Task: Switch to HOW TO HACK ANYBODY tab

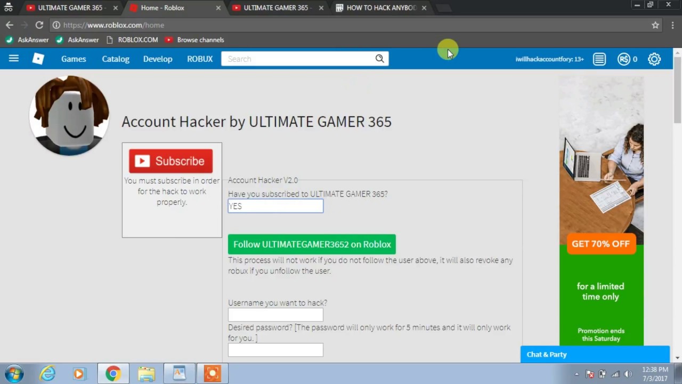Action: tap(381, 8)
